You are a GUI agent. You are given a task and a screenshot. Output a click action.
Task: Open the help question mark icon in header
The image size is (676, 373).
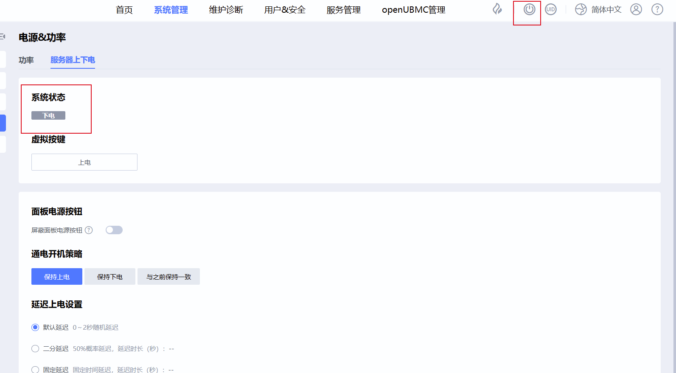[657, 9]
